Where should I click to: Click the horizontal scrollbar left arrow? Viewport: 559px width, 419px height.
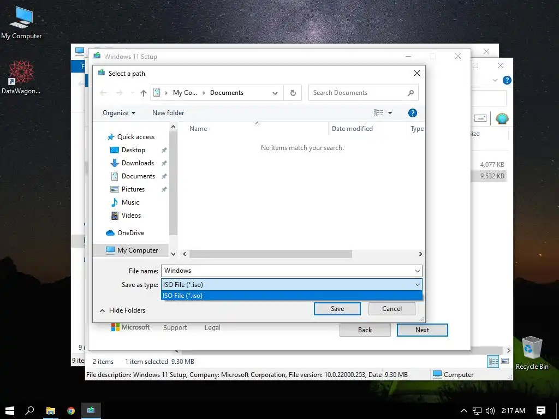pos(185,254)
